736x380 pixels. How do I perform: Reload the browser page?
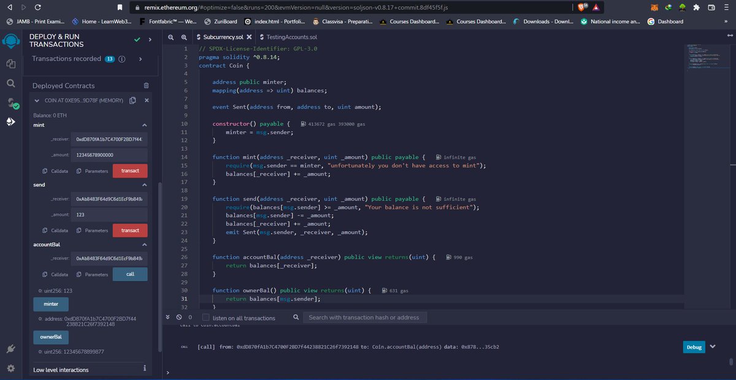coord(38,7)
